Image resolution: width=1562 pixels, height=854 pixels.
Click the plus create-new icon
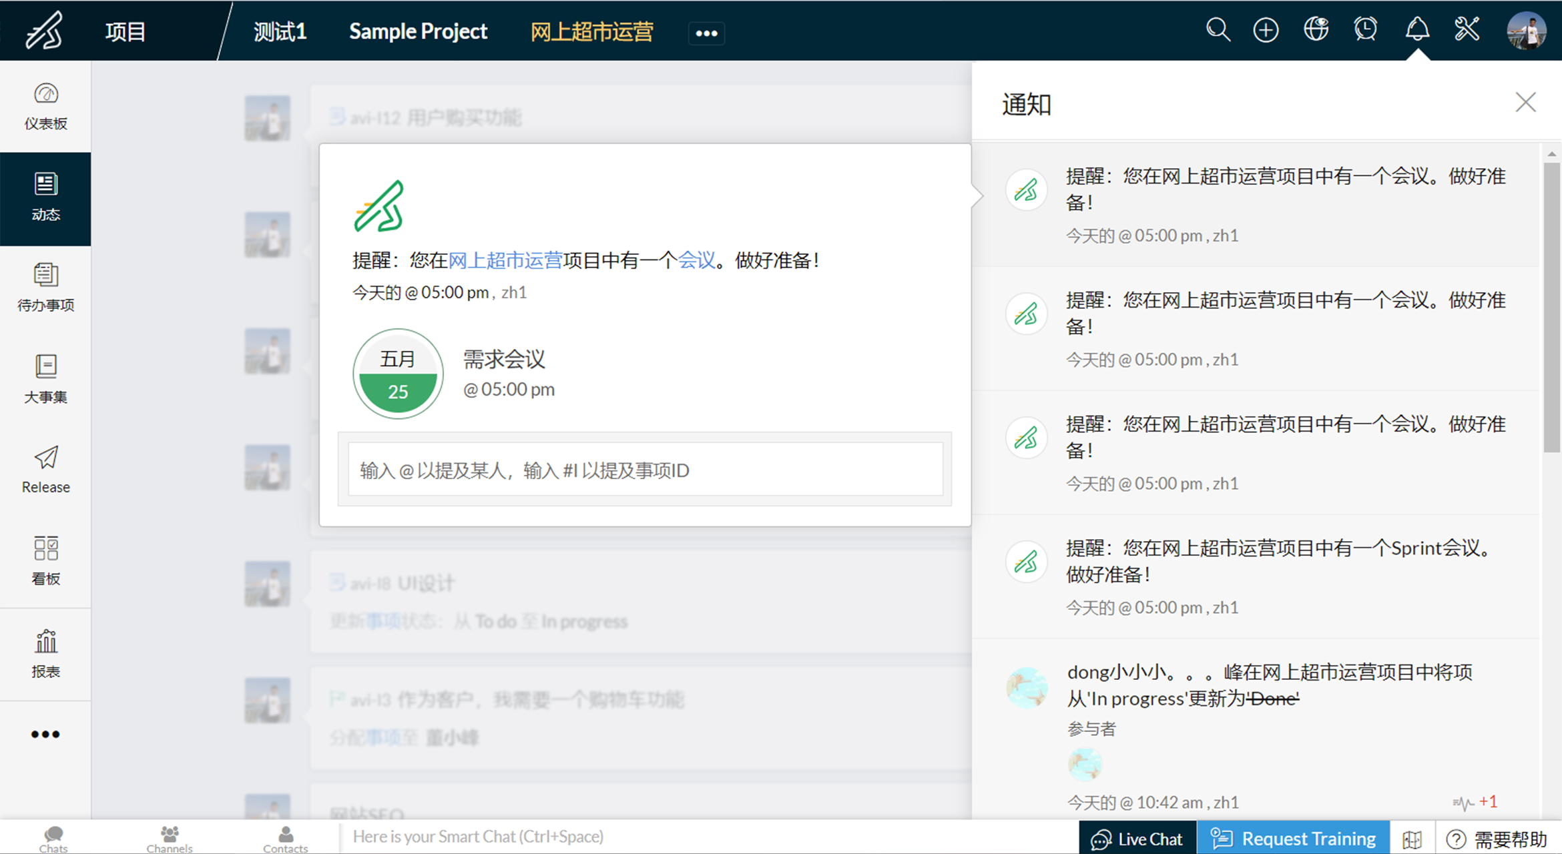[x=1266, y=30]
